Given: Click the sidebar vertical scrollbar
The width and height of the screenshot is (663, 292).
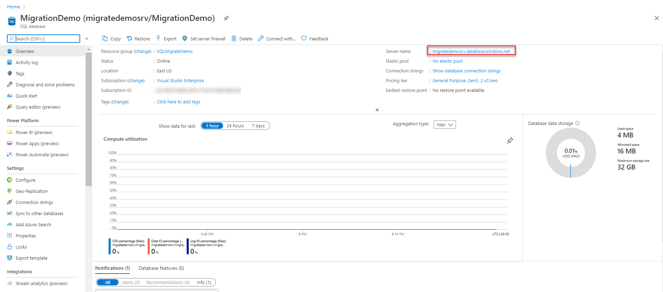Looking at the screenshot, I should click(89, 118).
